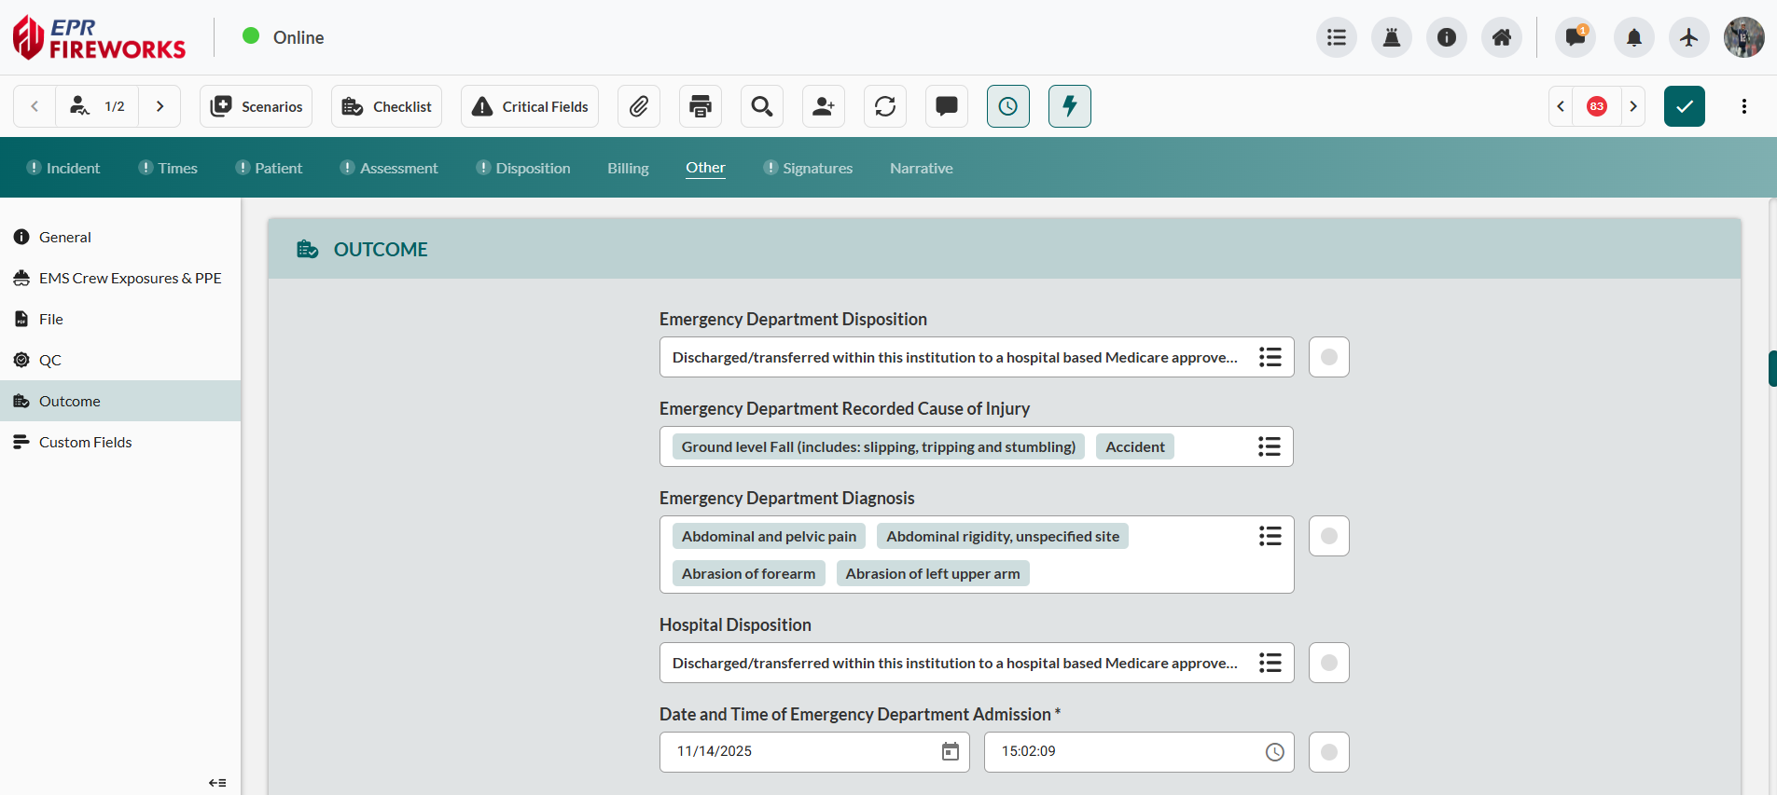Screen dimensions: 1777x795
Task: Click the add patient icon
Action: [x=824, y=106]
